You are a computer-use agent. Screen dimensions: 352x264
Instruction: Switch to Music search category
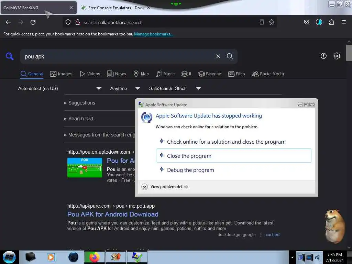coord(165,74)
